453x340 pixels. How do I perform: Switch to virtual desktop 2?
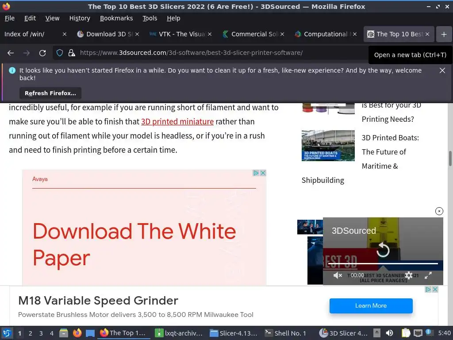point(31,333)
